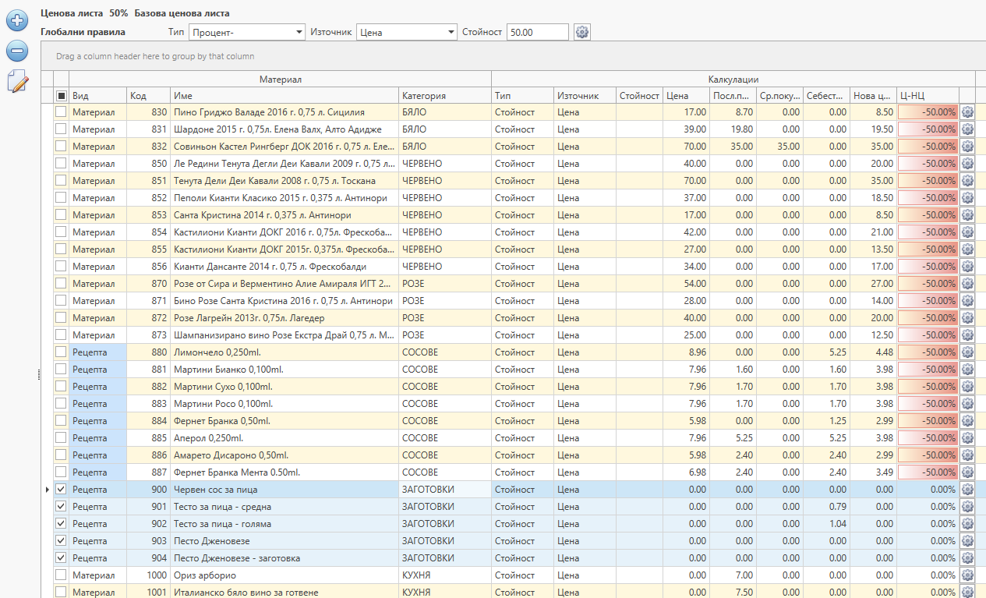Screen dimensions: 986x598
Task: Click the gear icon in row 880 Лимончело
Action: click(967, 352)
